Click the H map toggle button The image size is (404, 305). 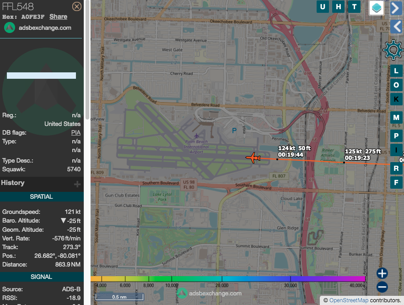(338, 7)
